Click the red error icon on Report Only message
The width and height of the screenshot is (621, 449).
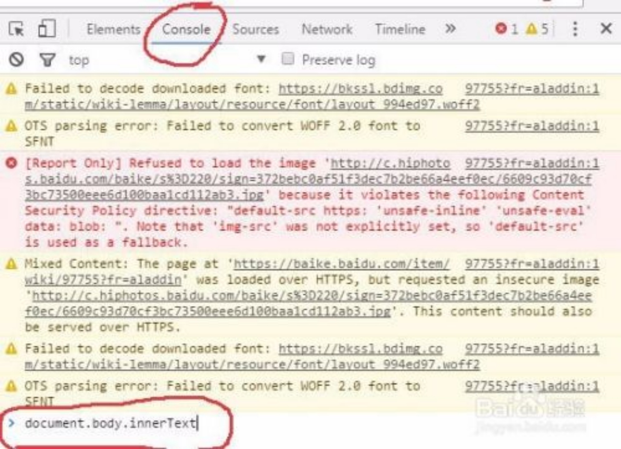(12, 163)
